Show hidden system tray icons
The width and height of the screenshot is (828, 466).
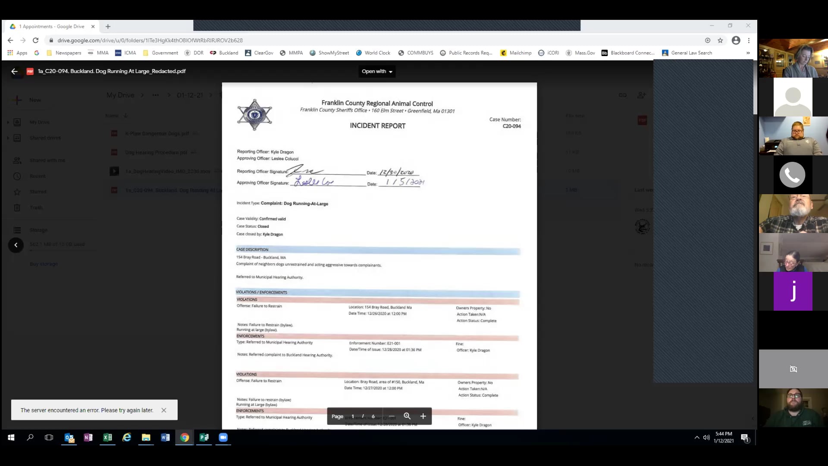(697, 438)
